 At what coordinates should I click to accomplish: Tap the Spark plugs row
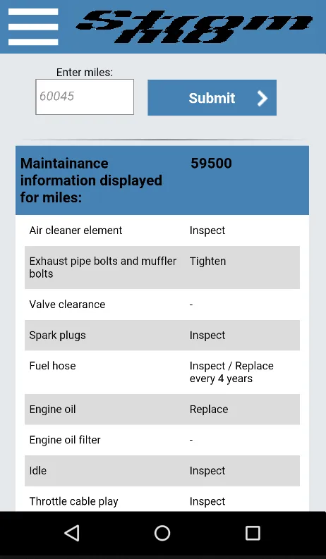(162, 335)
